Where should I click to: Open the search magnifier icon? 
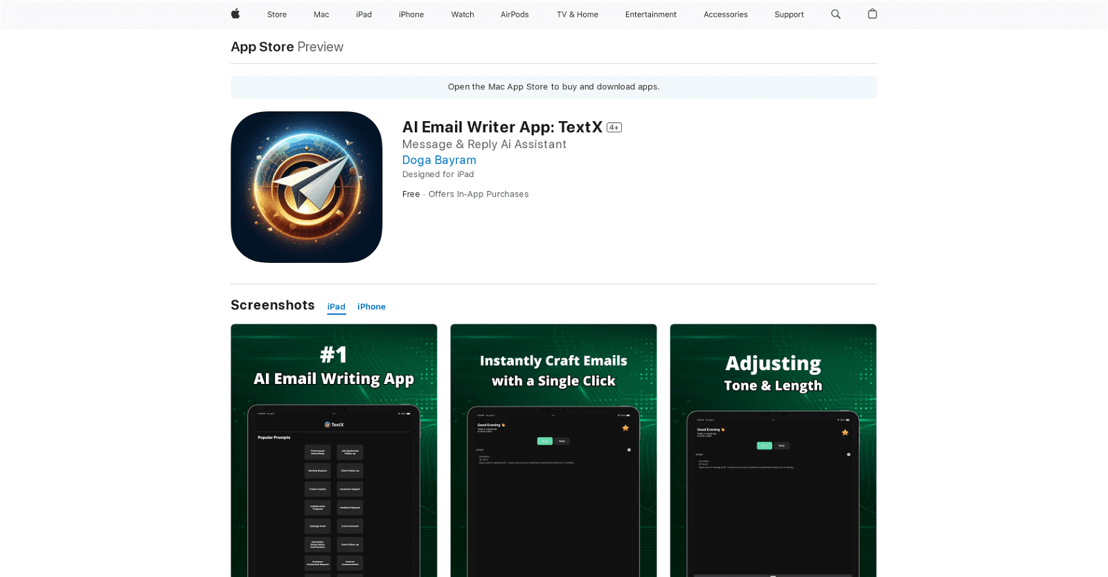(836, 14)
